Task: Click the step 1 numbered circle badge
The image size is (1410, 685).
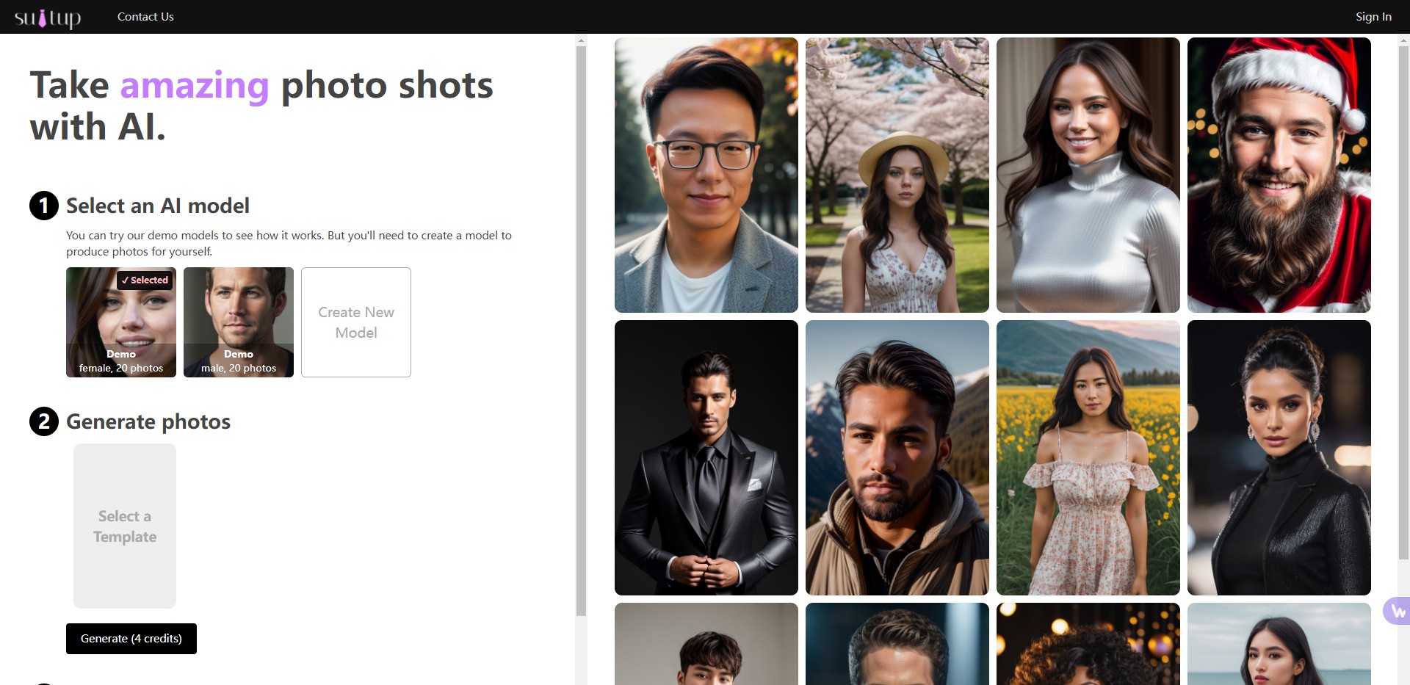Action: [x=43, y=206]
